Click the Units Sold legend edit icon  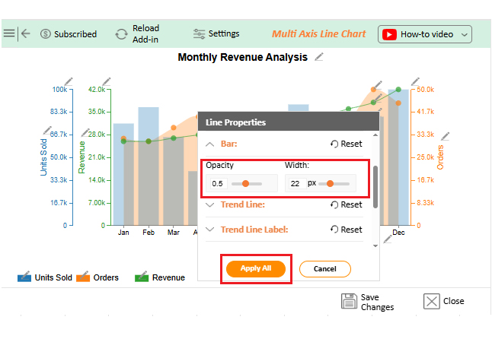pyautogui.click(x=24, y=277)
